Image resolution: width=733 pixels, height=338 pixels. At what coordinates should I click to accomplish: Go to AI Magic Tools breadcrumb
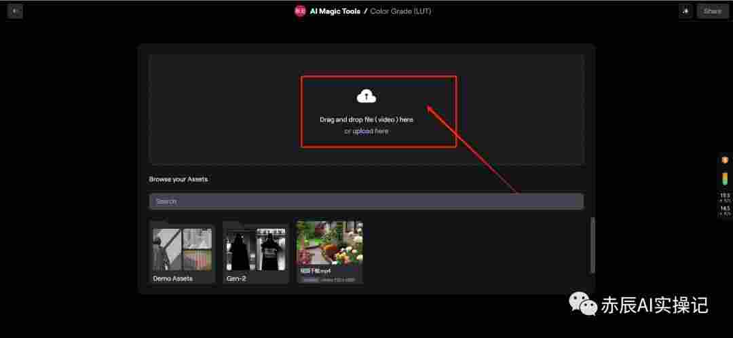pos(335,12)
